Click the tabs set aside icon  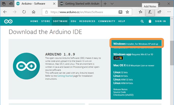click(4, 4)
